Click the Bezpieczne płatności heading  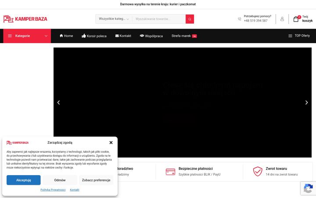[195, 169]
